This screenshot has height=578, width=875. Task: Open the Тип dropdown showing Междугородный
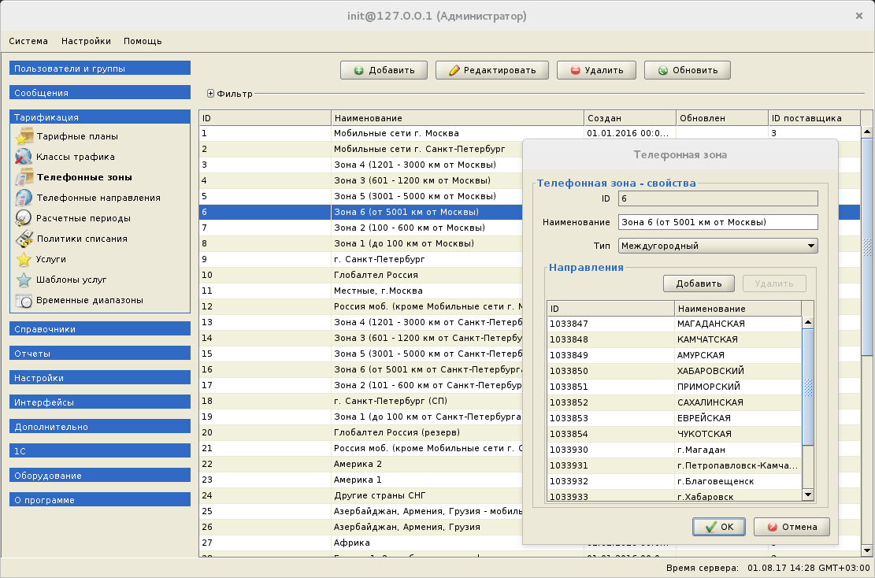point(717,246)
